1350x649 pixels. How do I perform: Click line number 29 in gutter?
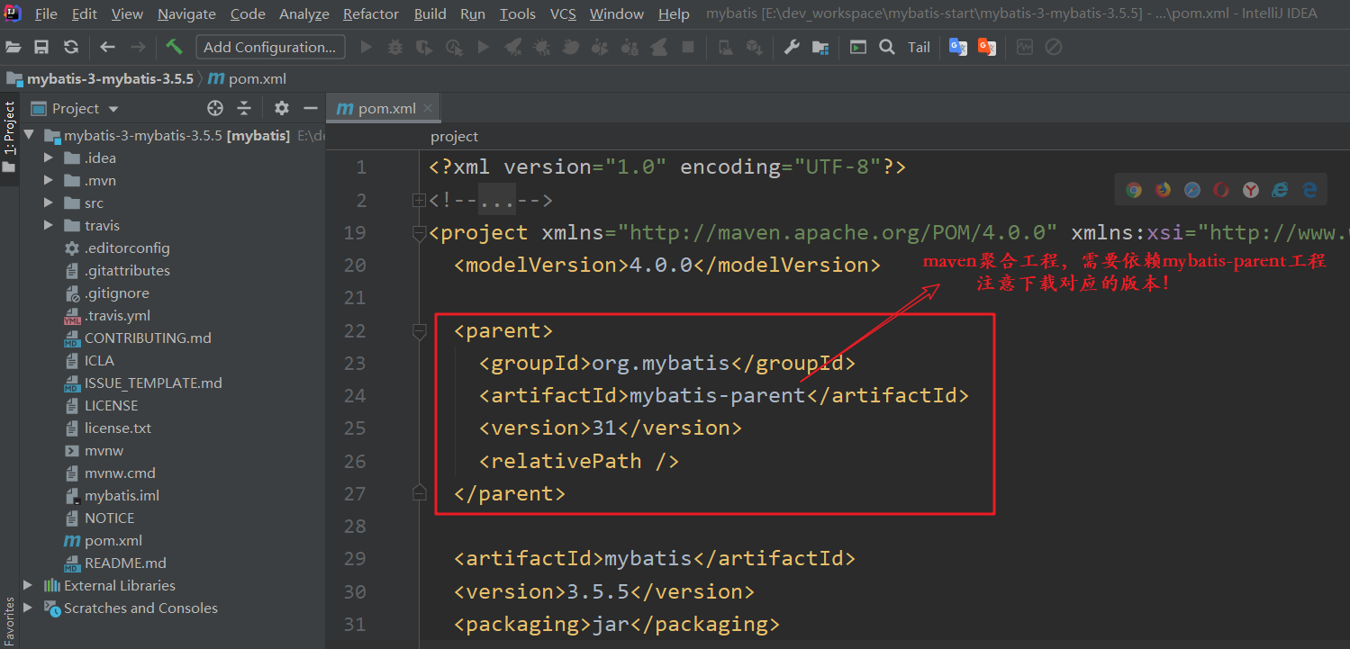355,559
